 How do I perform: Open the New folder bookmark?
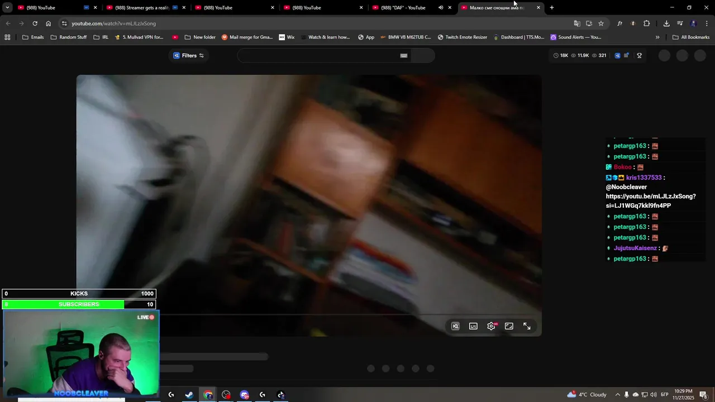(200, 37)
